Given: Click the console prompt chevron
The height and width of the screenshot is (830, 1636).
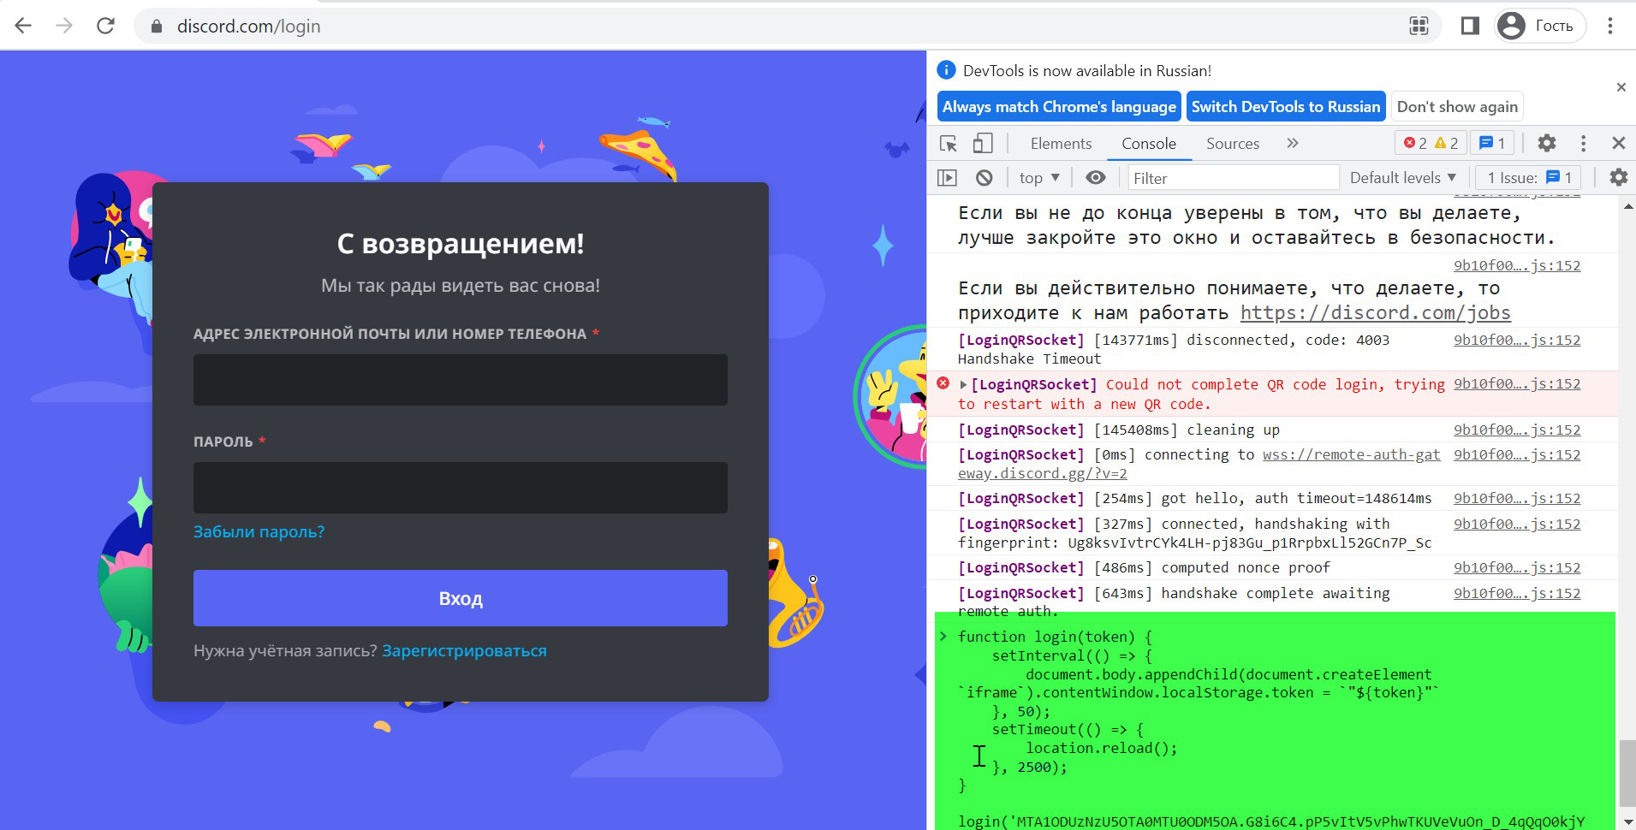Looking at the screenshot, I should (x=943, y=637).
